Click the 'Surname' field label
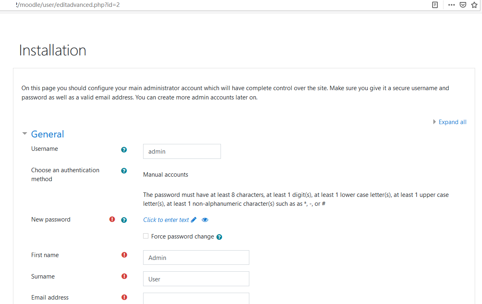482x304 pixels. click(43, 277)
